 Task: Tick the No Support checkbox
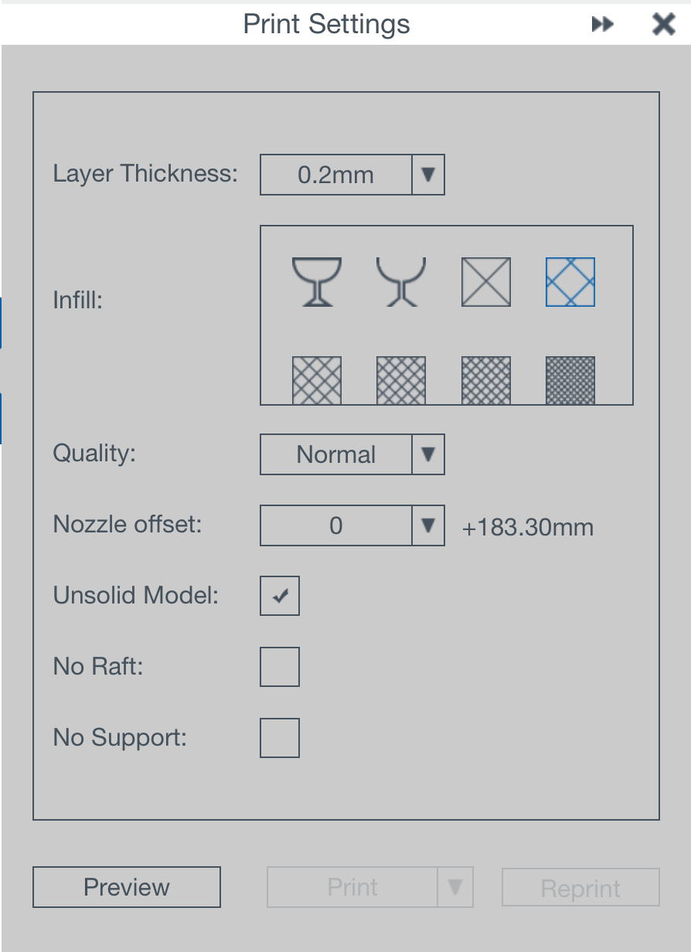(280, 738)
